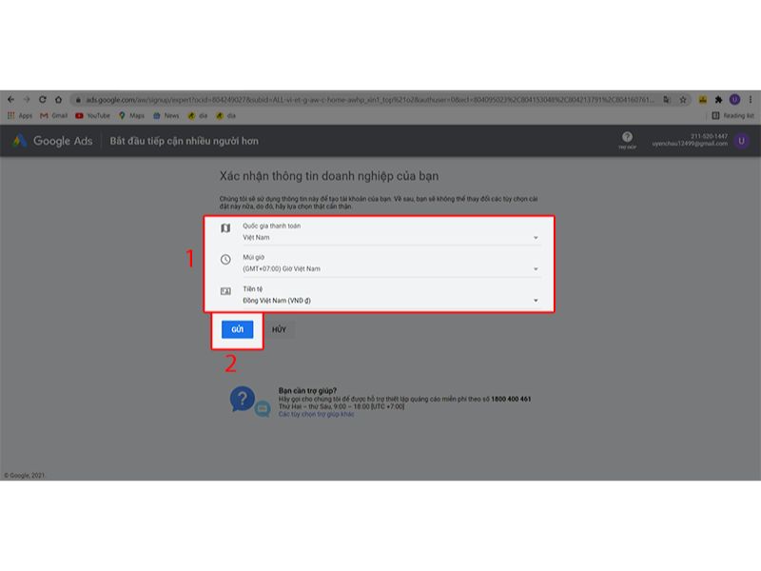This screenshot has height=571, width=761.
Task: Open the Chrome extensions puzzle icon
Action: point(719,99)
